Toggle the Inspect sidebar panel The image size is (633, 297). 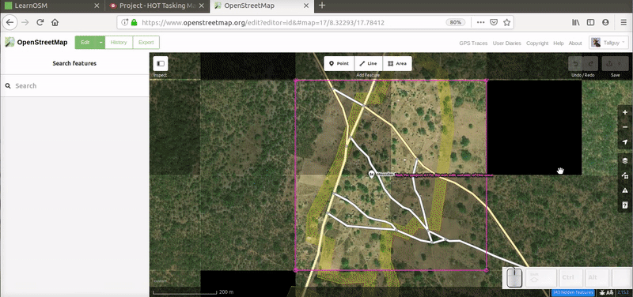coord(161,64)
